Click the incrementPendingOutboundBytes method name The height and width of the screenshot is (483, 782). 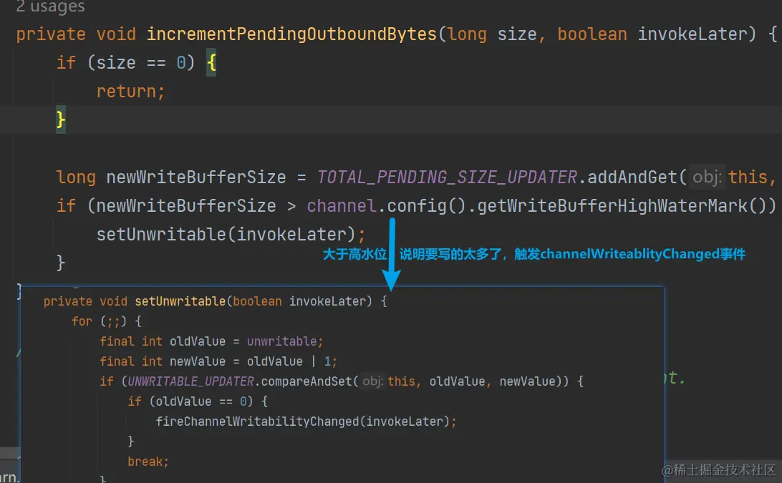(291, 34)
